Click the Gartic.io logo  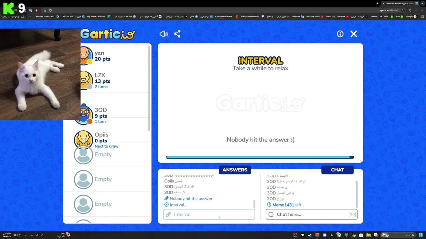(108, 34)
